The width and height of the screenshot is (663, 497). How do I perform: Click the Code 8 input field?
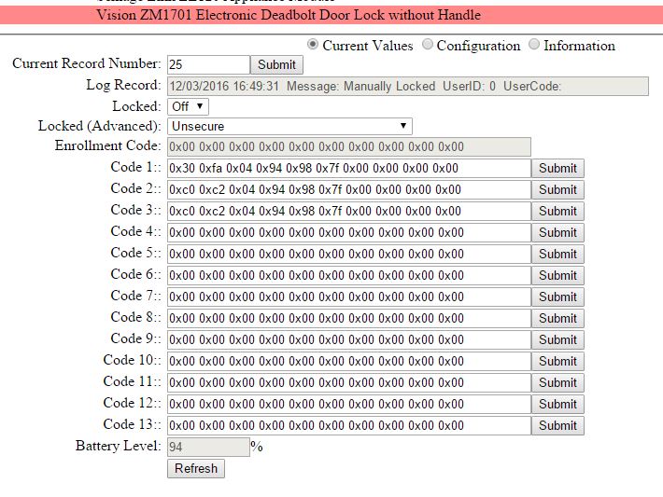349,318
